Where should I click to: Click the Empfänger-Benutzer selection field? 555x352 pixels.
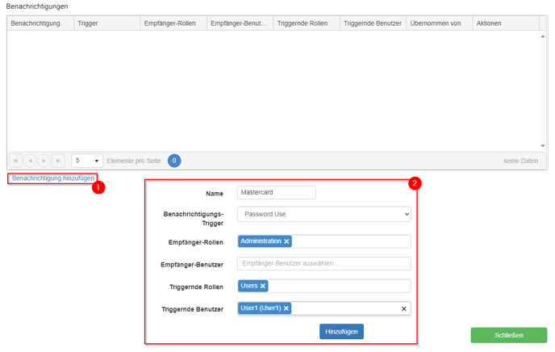tap(323, 264)
